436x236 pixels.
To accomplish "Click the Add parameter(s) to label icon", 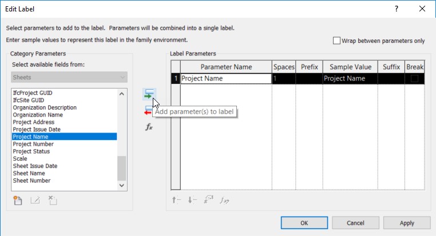I will click(149, 94).
